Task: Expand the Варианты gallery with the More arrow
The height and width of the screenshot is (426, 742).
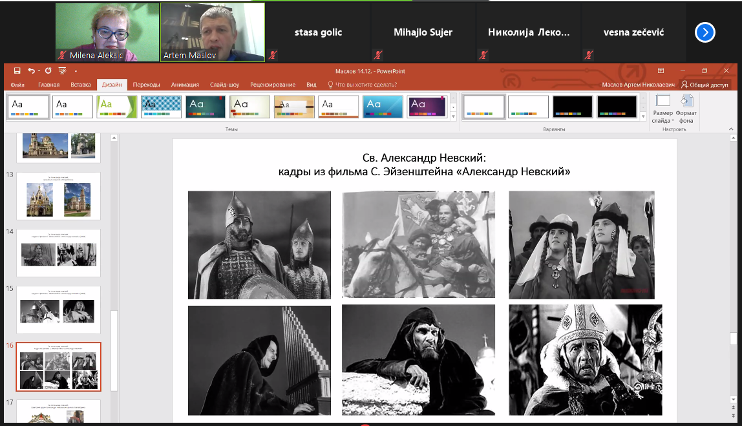Action: (x=642, y=116)
